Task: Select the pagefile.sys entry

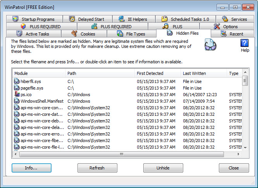Action: click(x=127, y=88)
